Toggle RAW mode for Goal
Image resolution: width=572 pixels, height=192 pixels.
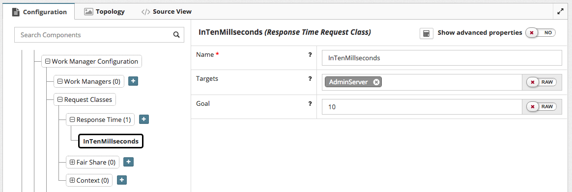pos(542,107)
